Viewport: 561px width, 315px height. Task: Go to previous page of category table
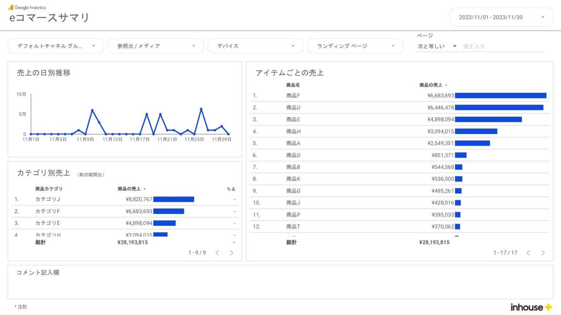pos(217,253)
